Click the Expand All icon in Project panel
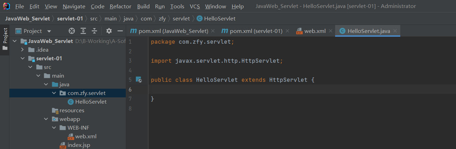Screen dimensions: 456x149 click(x=83, y=31)
